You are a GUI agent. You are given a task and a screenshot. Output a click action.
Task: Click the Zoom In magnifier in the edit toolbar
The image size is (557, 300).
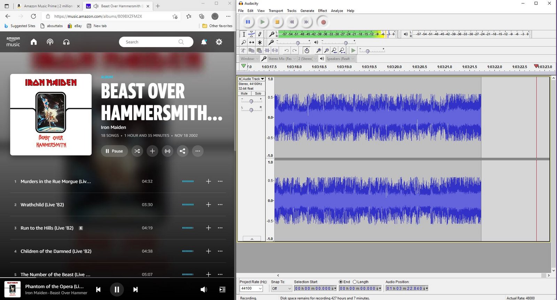point(318,51)
